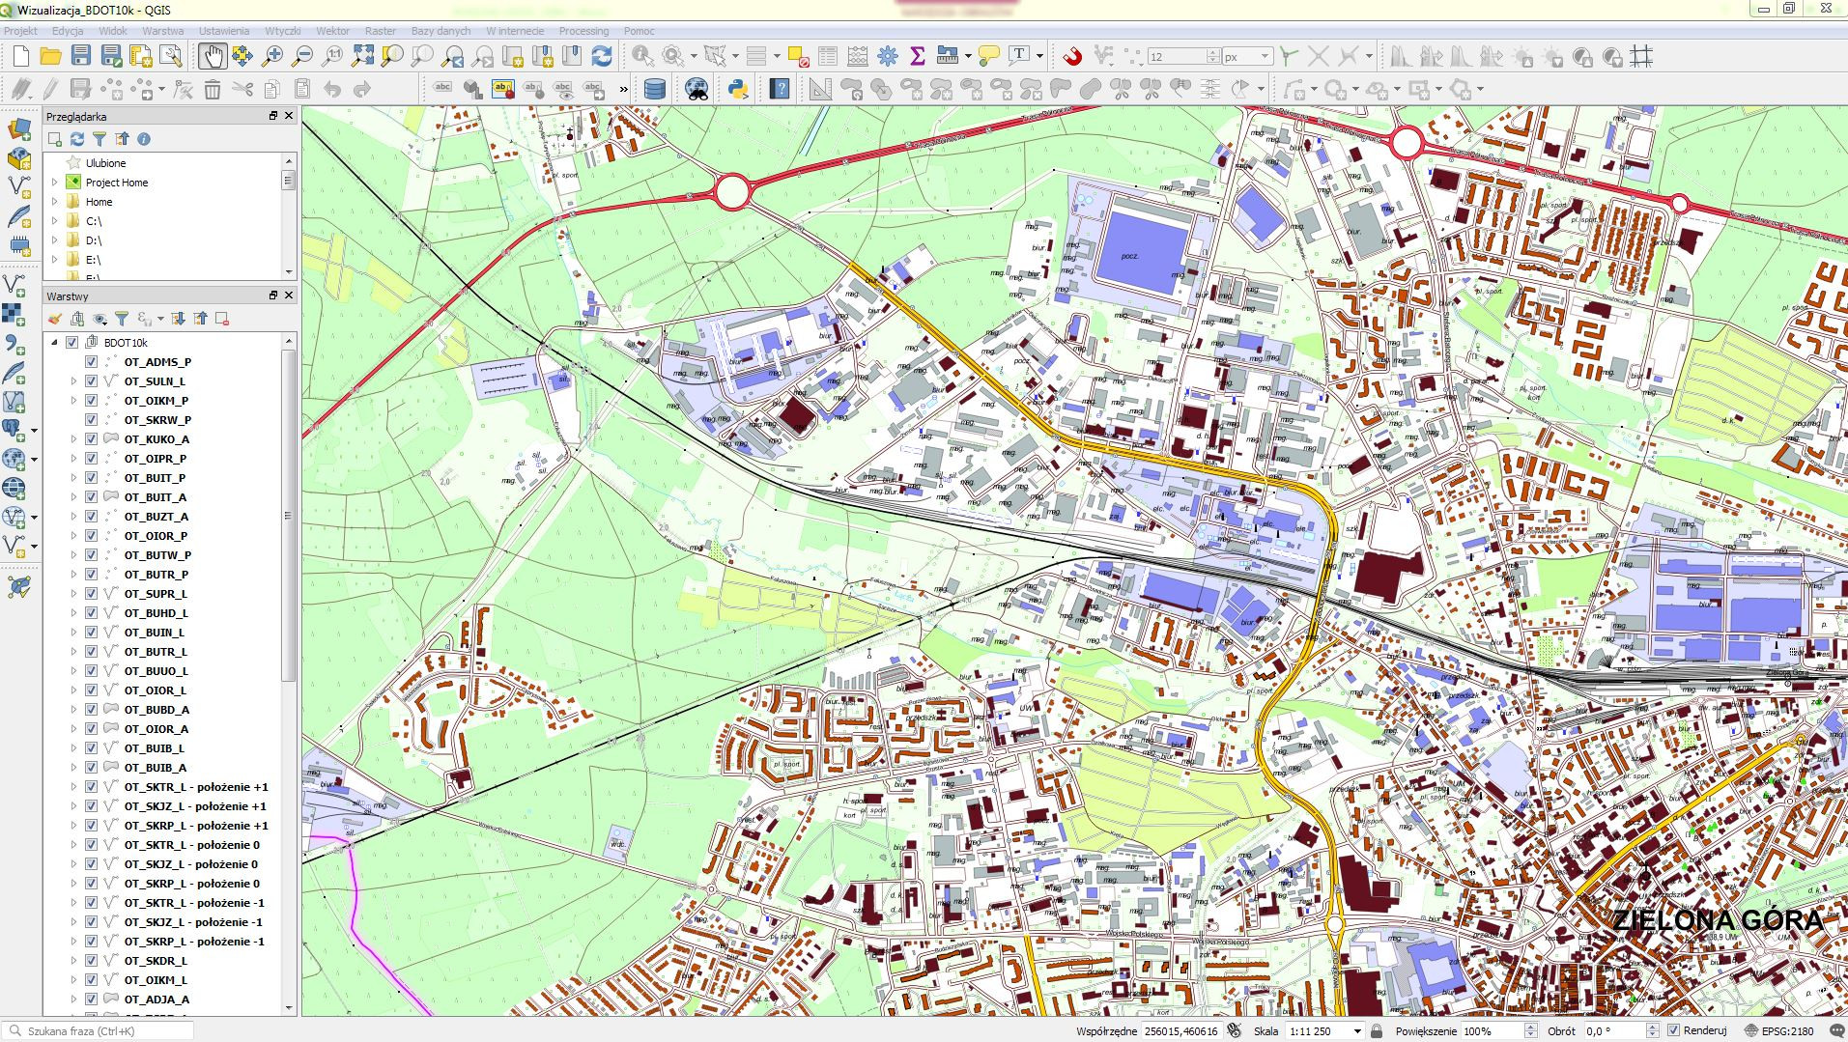The image size is (1848, 1042).
Task: Toggle visibility of the BDOT10k group
Action: (x=72, y=343)
